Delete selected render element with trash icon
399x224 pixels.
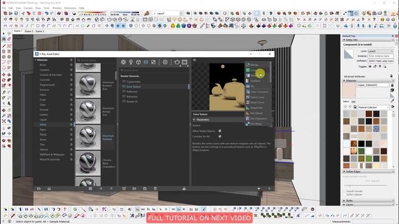pos(155,189)
